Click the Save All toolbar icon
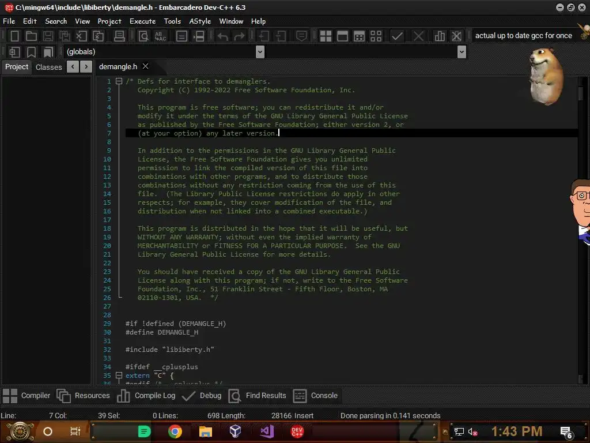Screen dimensions: 590x443 [x=65, y=36]
